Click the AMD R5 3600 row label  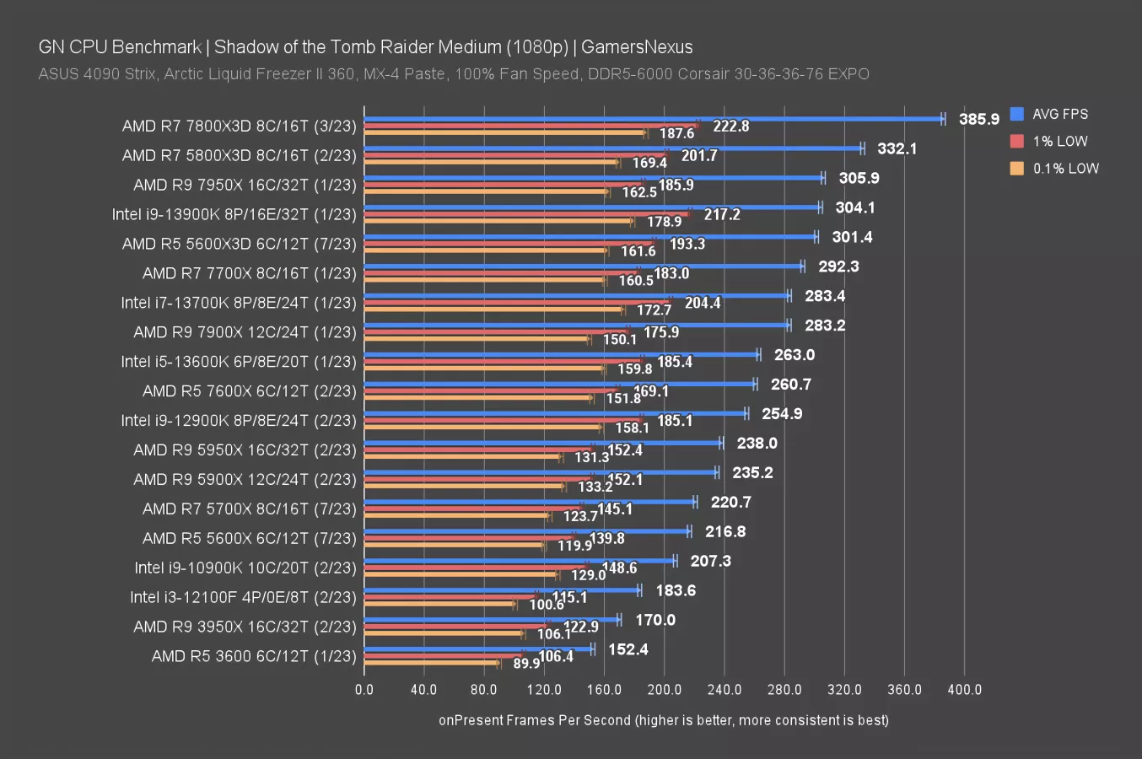pyautogui.click(x=253, y=656)
